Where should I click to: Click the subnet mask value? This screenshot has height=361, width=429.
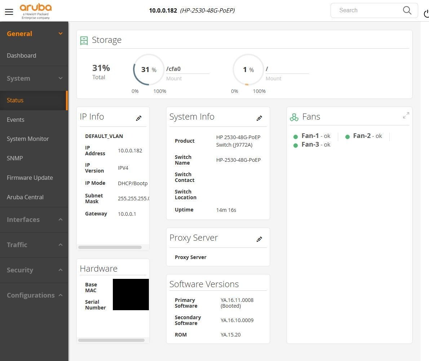click(x=133, y=199)
